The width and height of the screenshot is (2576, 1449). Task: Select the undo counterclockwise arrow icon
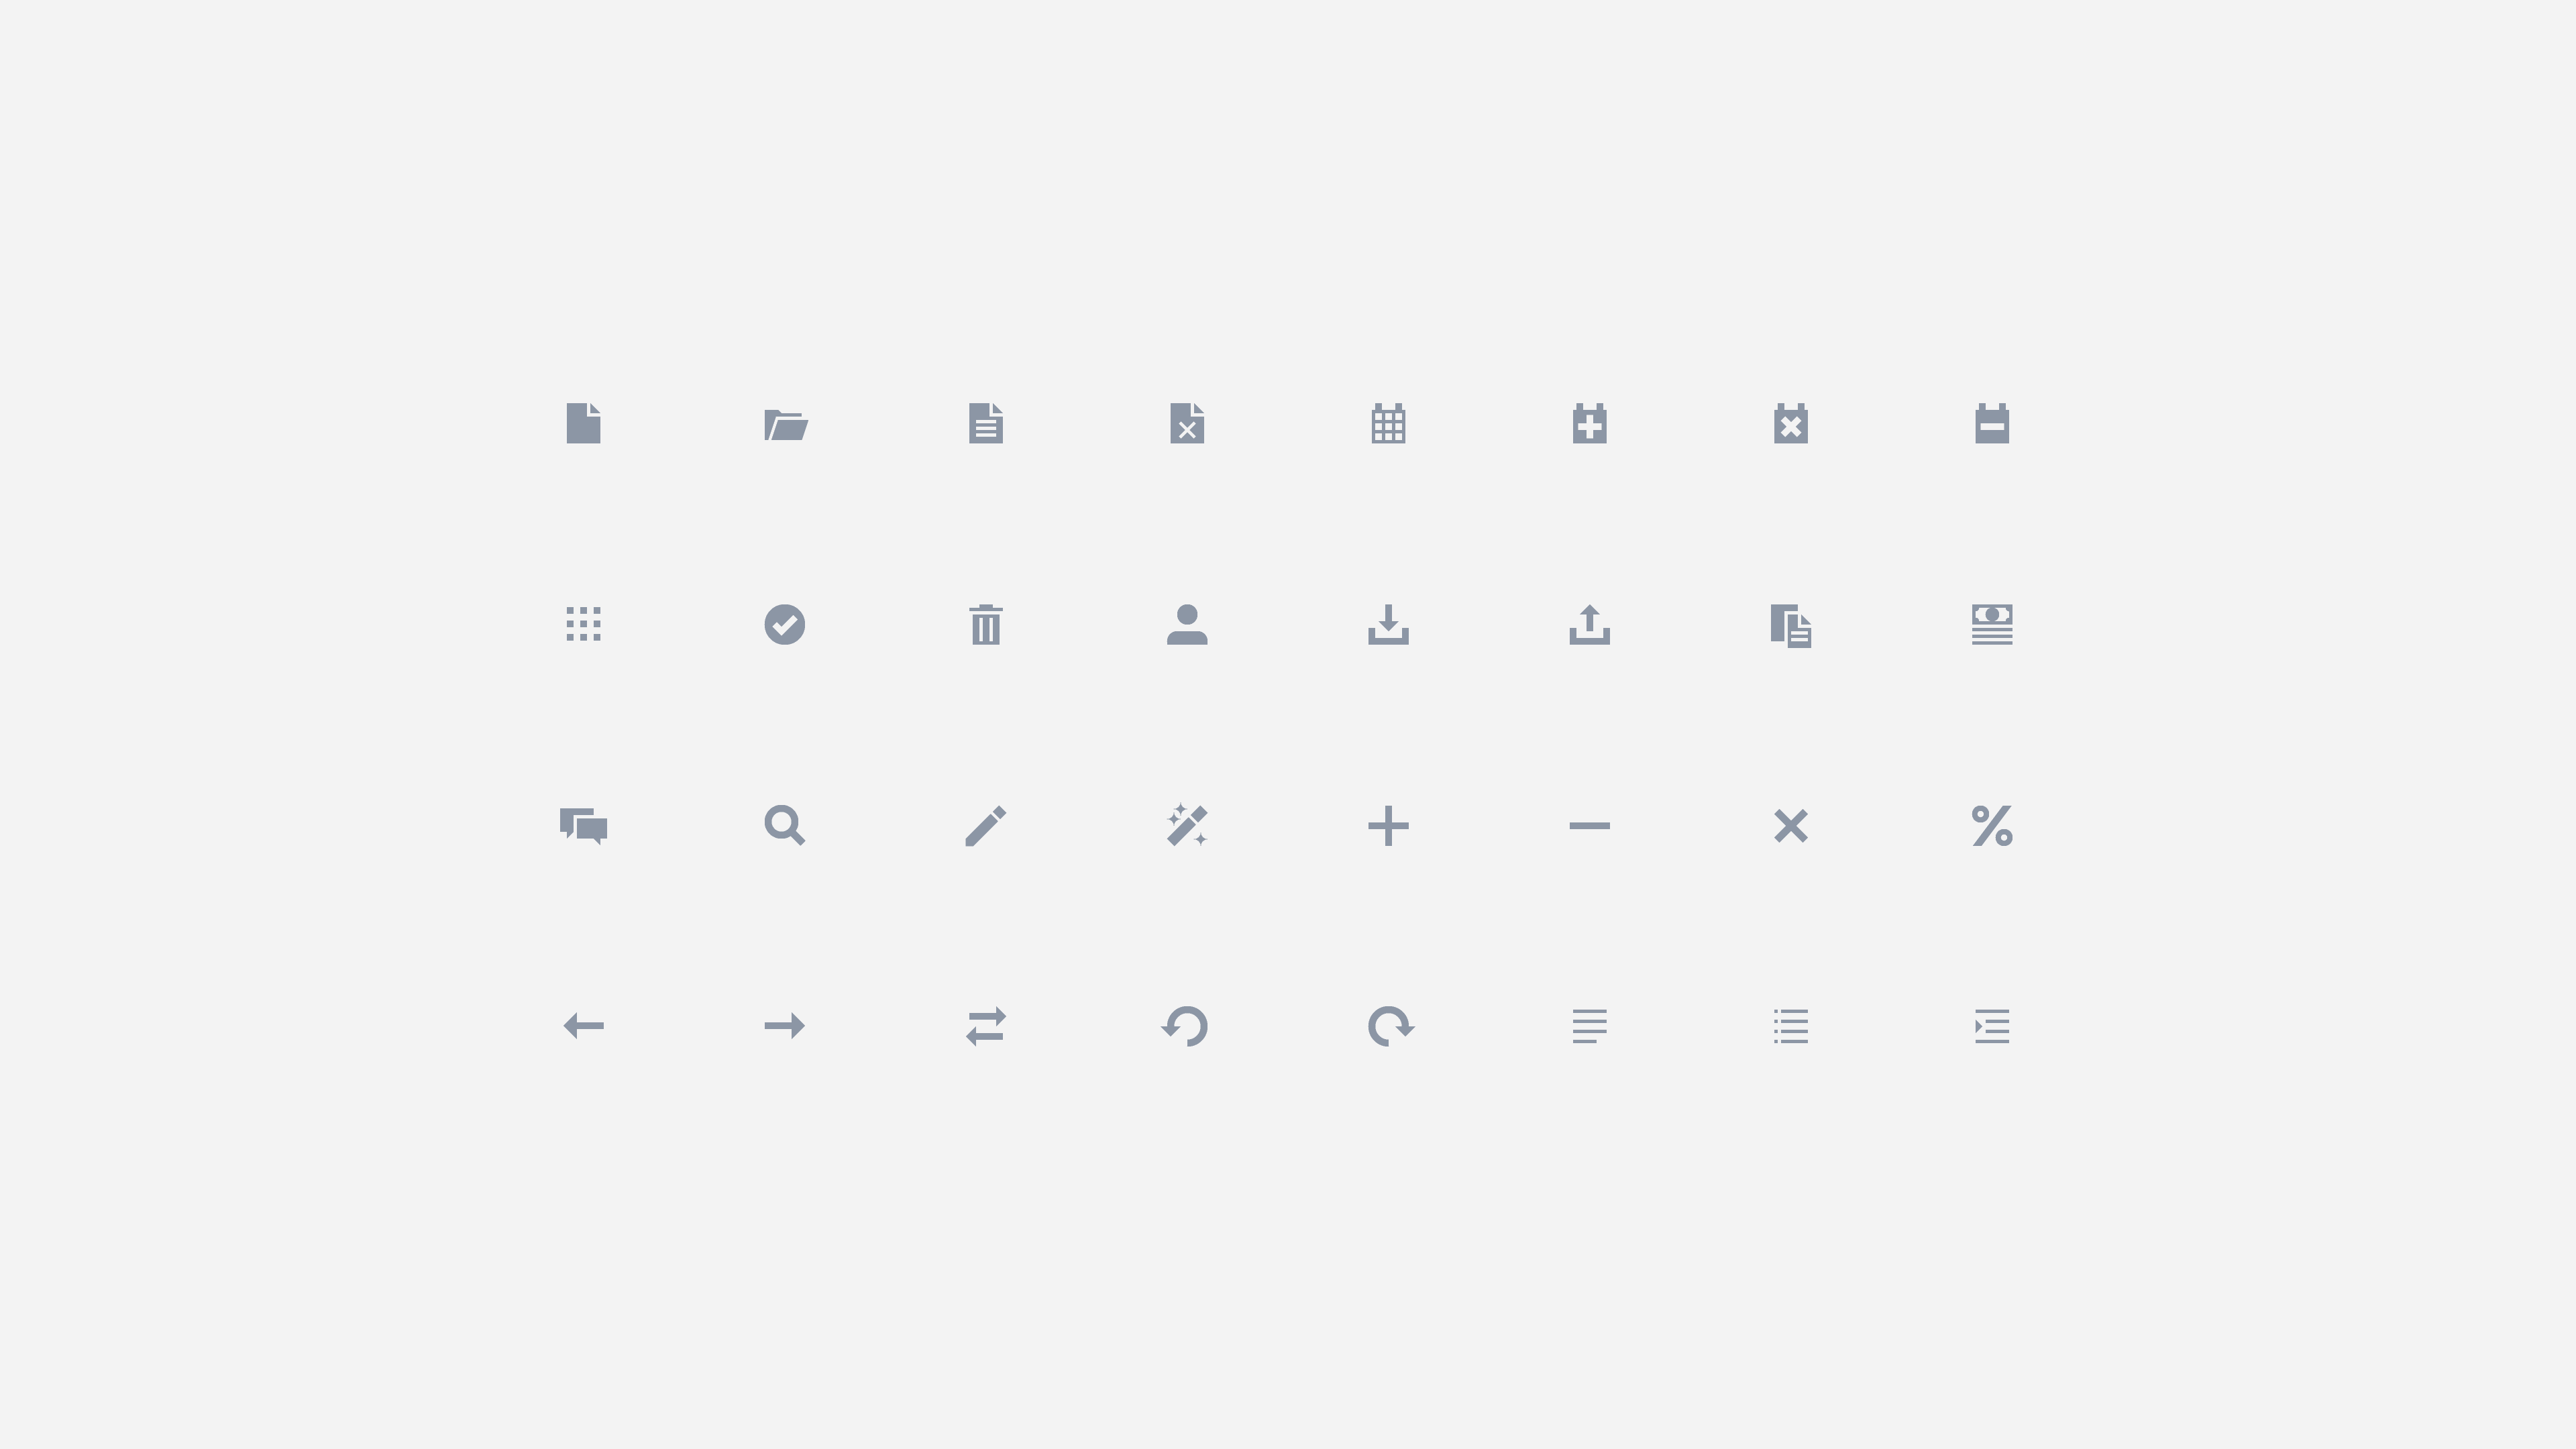click(x=1186, y=1027)
